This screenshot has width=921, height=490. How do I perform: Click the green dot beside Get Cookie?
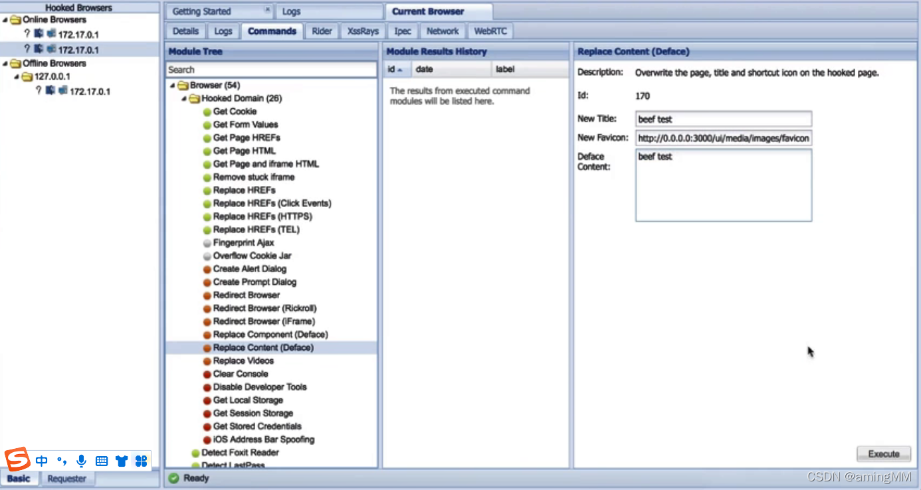pyautogui.click(x=207, y=112)
